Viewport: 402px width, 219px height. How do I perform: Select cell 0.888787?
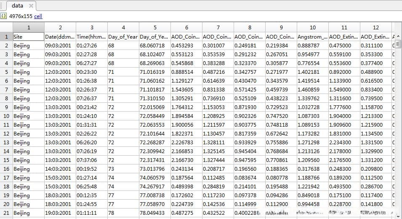(312, 45)
